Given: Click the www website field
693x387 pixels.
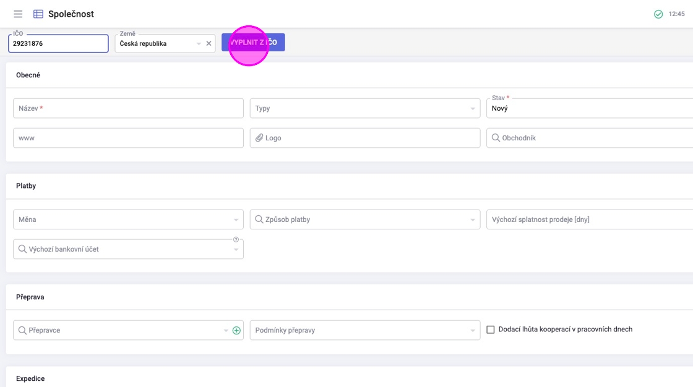Looking at the screenshot, I should pyautogui.click(x=128, y=138).
